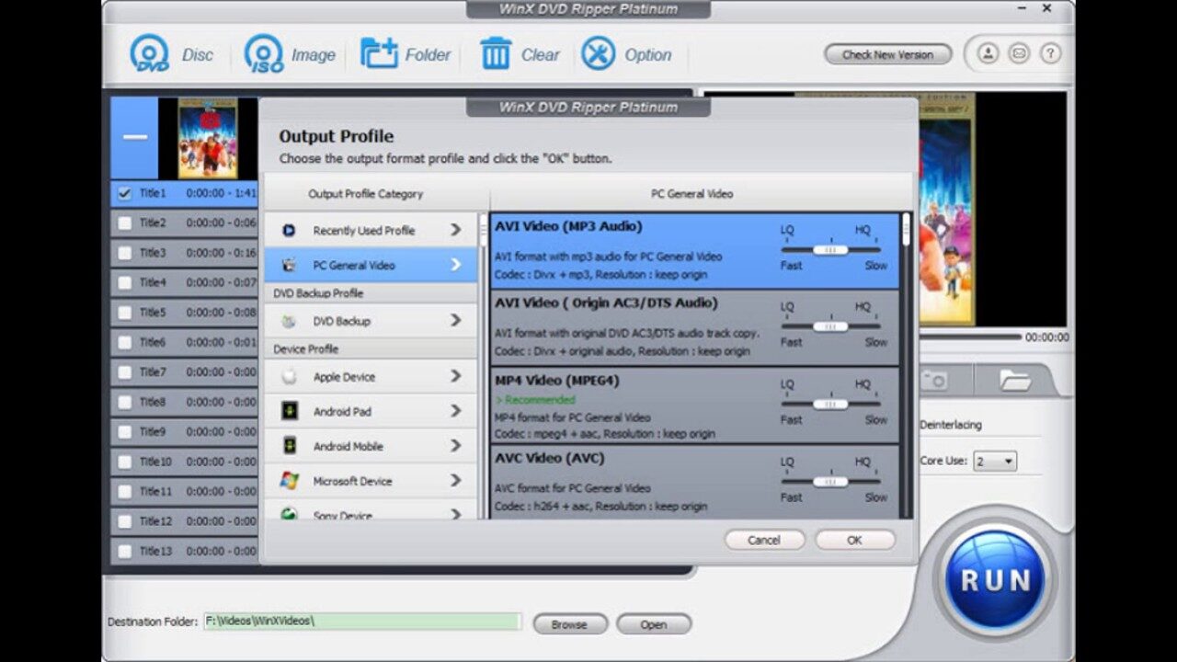Viewport: 1177px width, 662px height.
Task: Click OK in the Output Profile dialog
Action: tap(855, 541)
